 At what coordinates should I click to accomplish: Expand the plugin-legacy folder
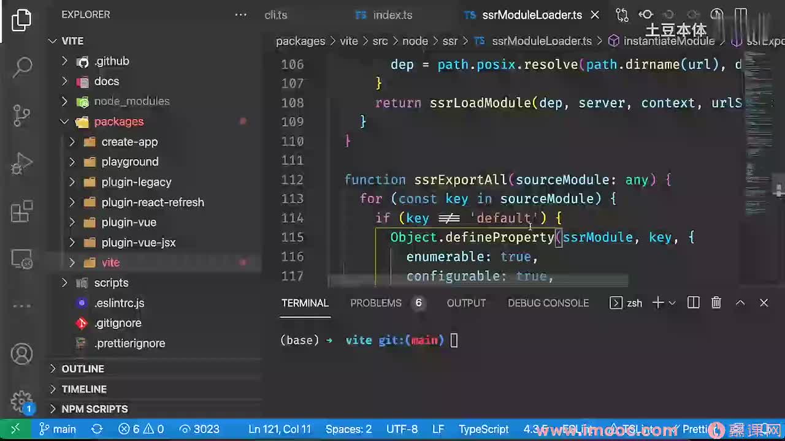(x=72, y=182)
